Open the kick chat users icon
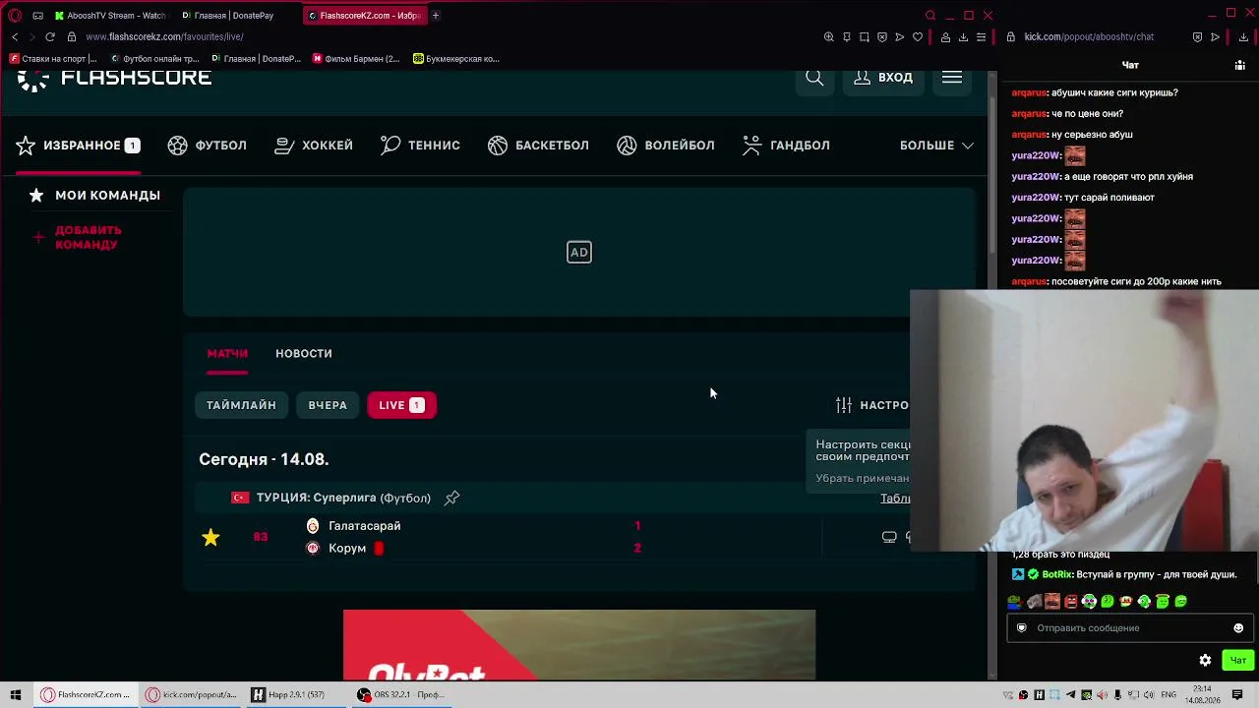Screen dimensions: 1259x708 1239,65
